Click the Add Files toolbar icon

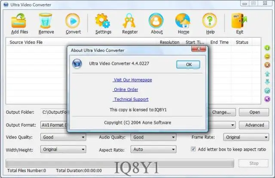tap(19, 21)
